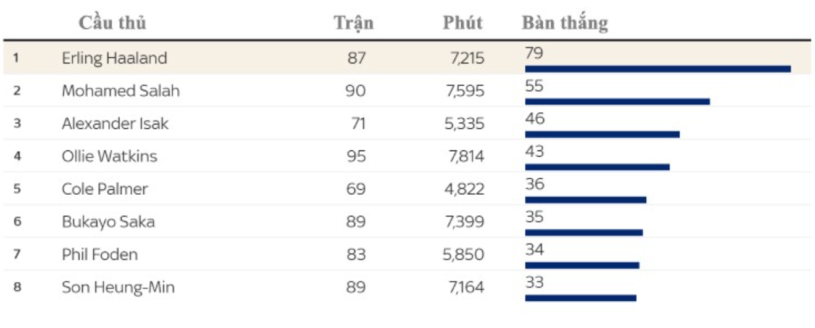This screenshot has width=815, height=328.
Task: Click the Phút column header
Action: (462, 23)
